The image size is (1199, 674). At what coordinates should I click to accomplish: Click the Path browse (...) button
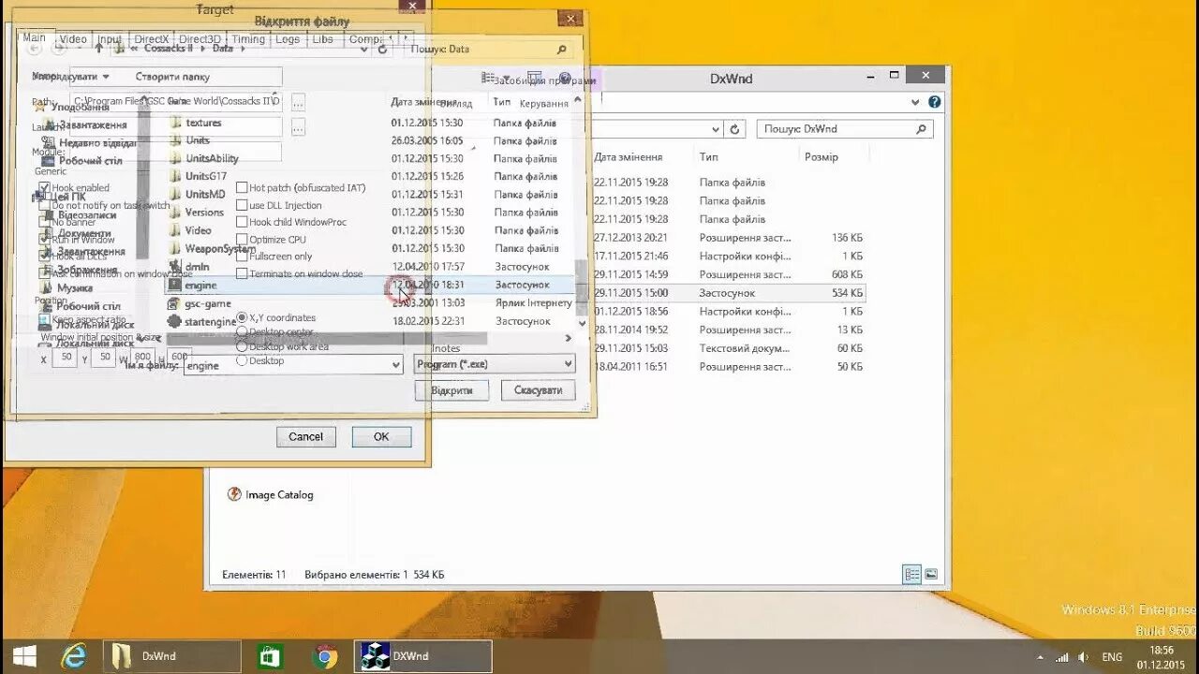[298, 101]
